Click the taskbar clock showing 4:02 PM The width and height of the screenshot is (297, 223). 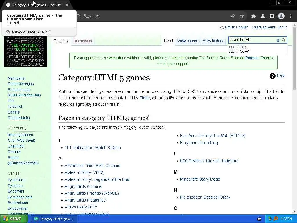pos(286,219)
